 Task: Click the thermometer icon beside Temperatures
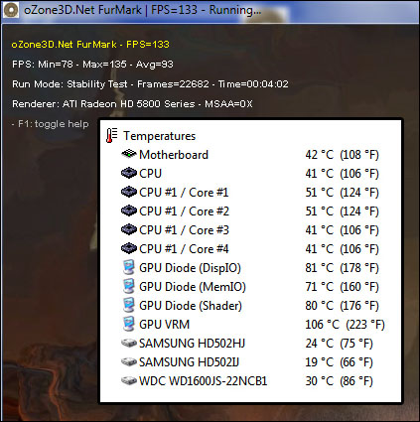111,136
